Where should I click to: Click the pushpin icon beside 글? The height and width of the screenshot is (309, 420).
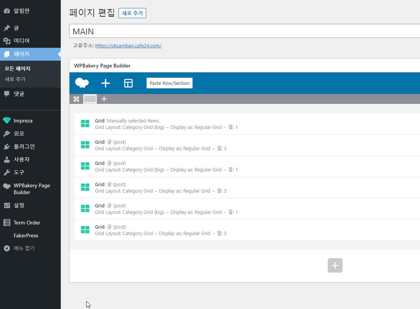7,28
